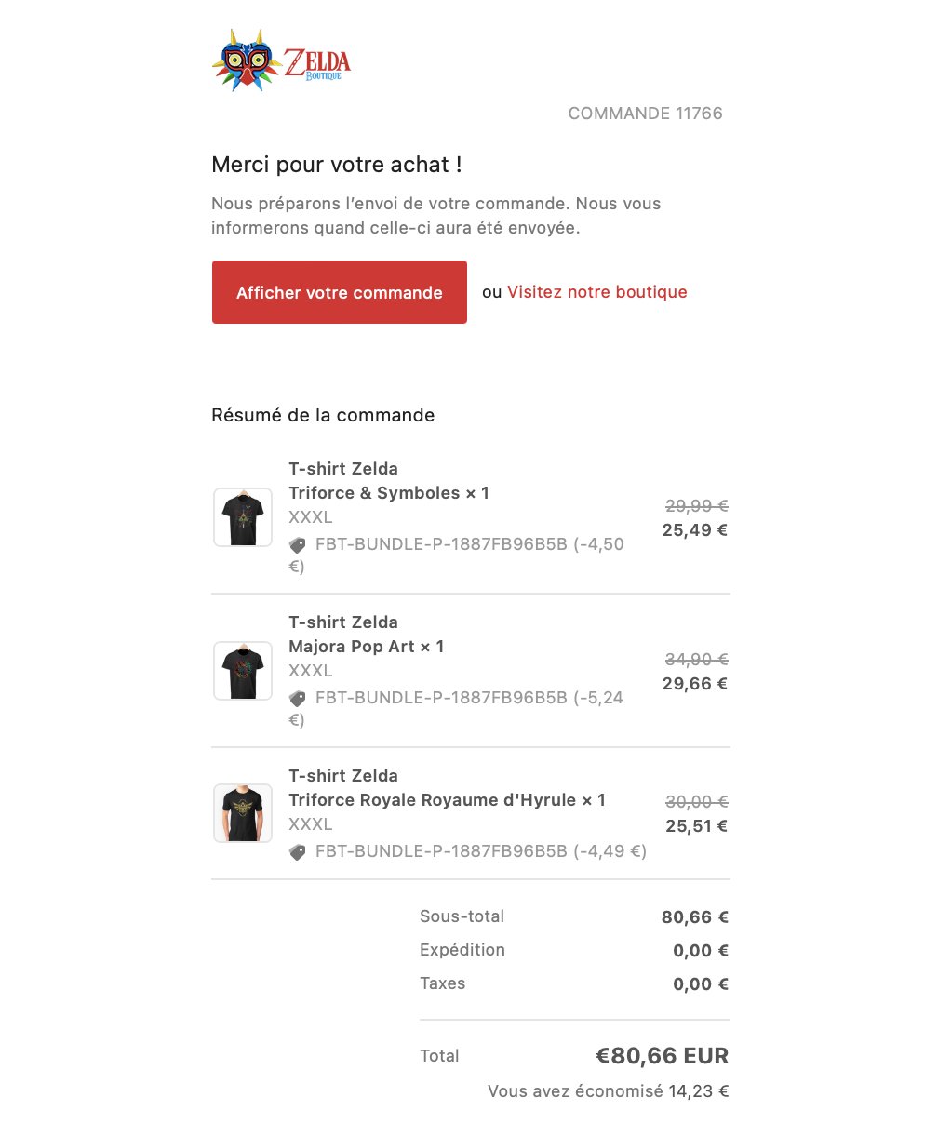938x1137 pixels.
Task: Open the Triforce Royale t-shirt thumbnail
Action: (243, 813)
